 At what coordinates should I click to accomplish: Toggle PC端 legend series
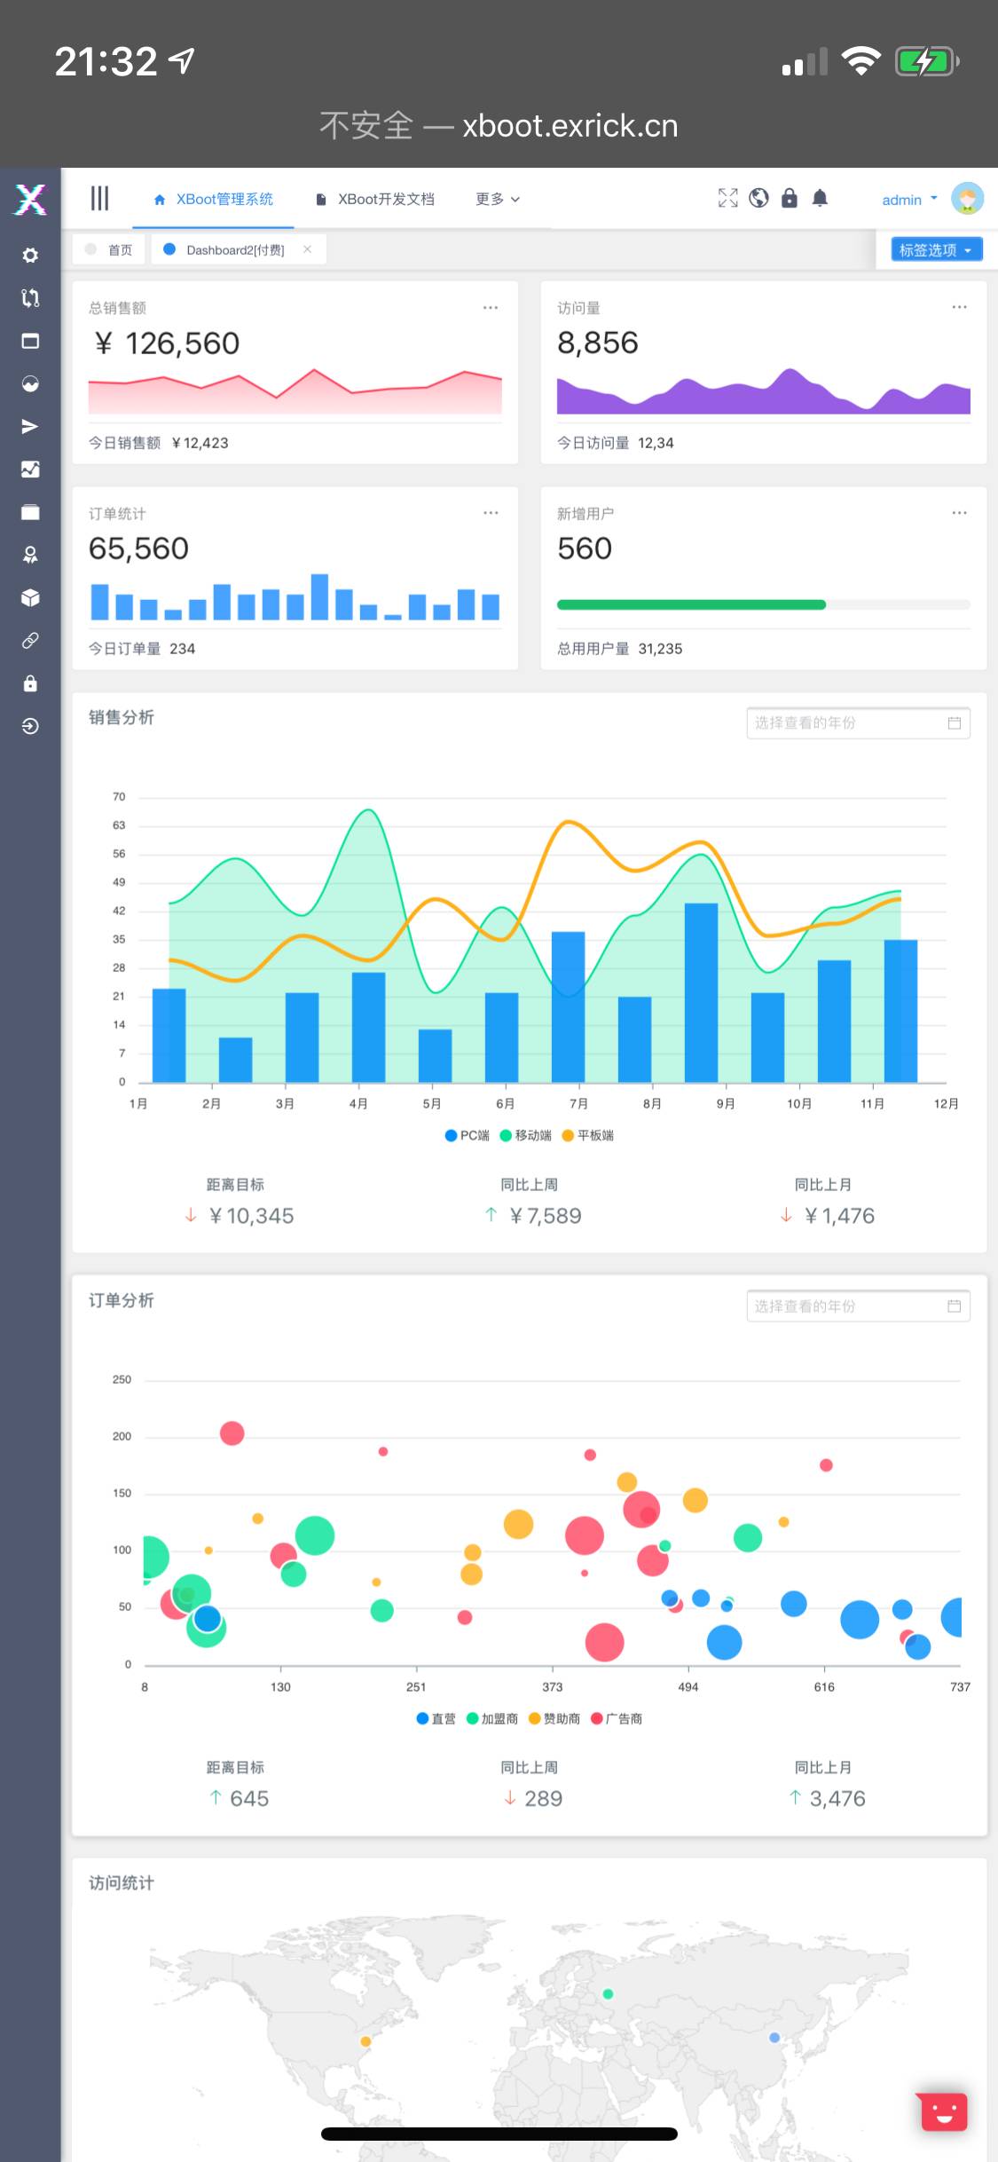click(x=468, y=1135)
